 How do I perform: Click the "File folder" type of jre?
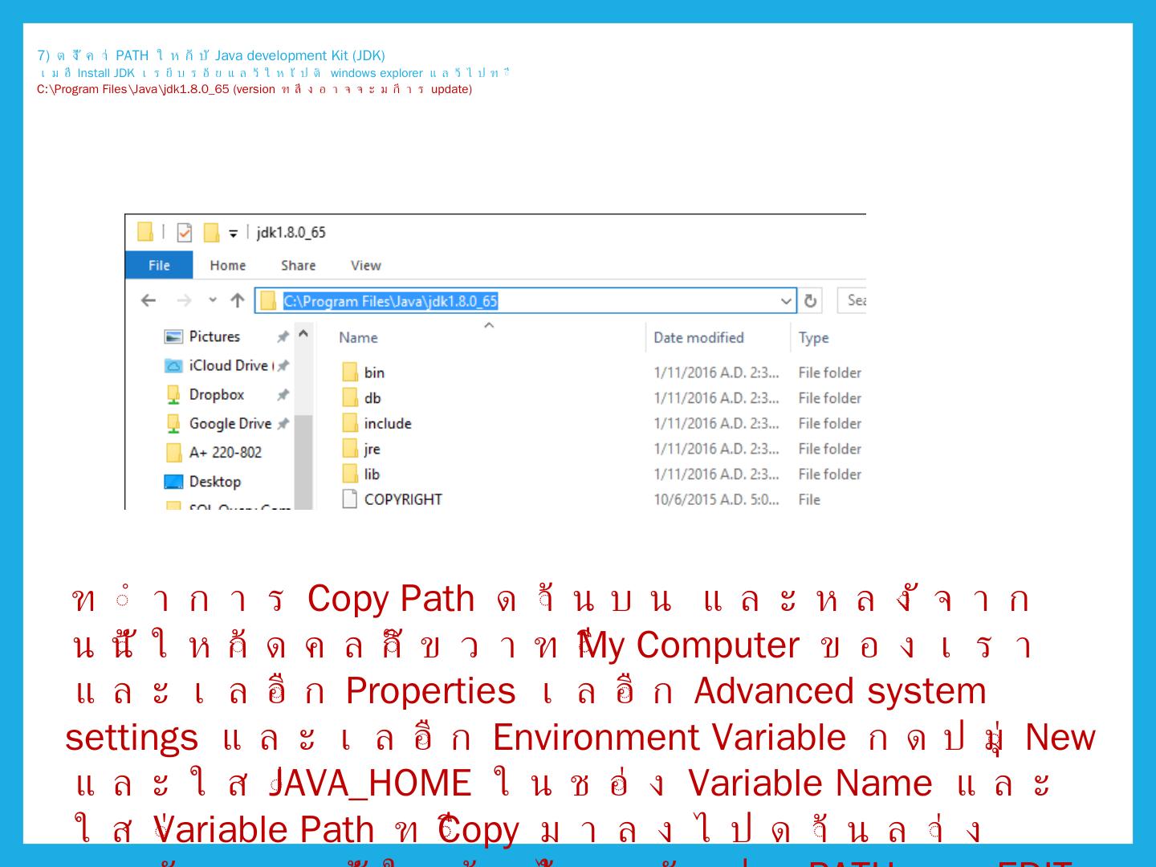tap(829, 450)
